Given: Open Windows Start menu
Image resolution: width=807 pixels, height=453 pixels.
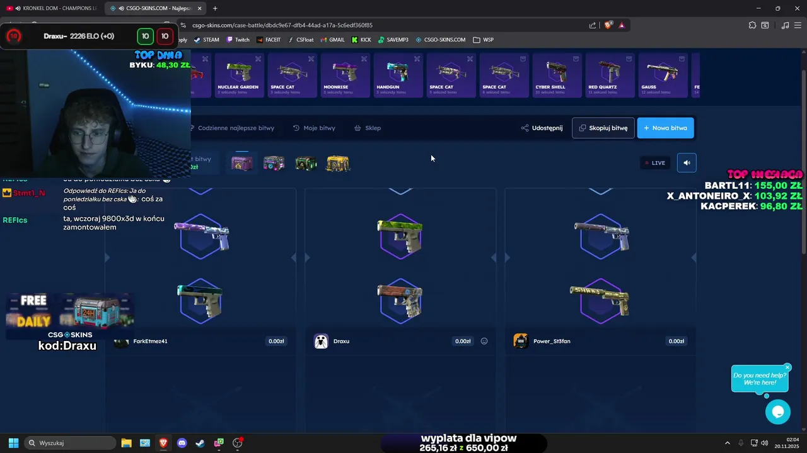Looking at the screenshot, I should (13, 443).
